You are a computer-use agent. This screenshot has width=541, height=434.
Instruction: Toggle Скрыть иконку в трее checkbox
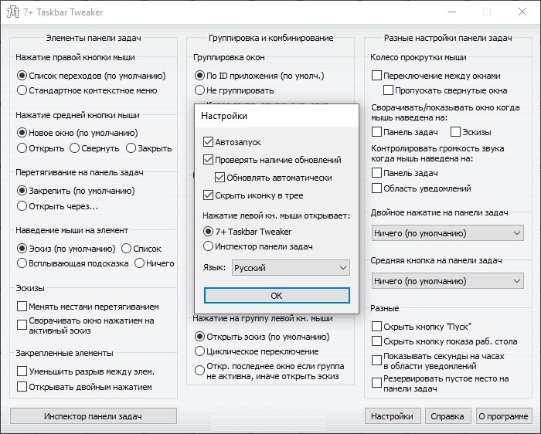click(x=208, y=195)
